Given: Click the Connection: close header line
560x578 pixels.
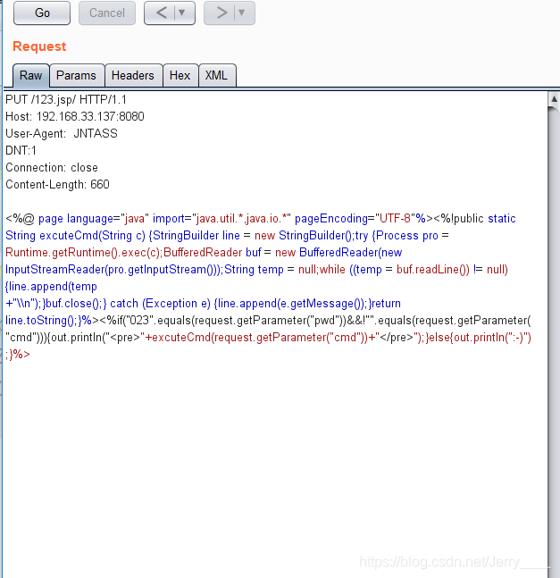Looking at the screenshot, I should 52,167.
